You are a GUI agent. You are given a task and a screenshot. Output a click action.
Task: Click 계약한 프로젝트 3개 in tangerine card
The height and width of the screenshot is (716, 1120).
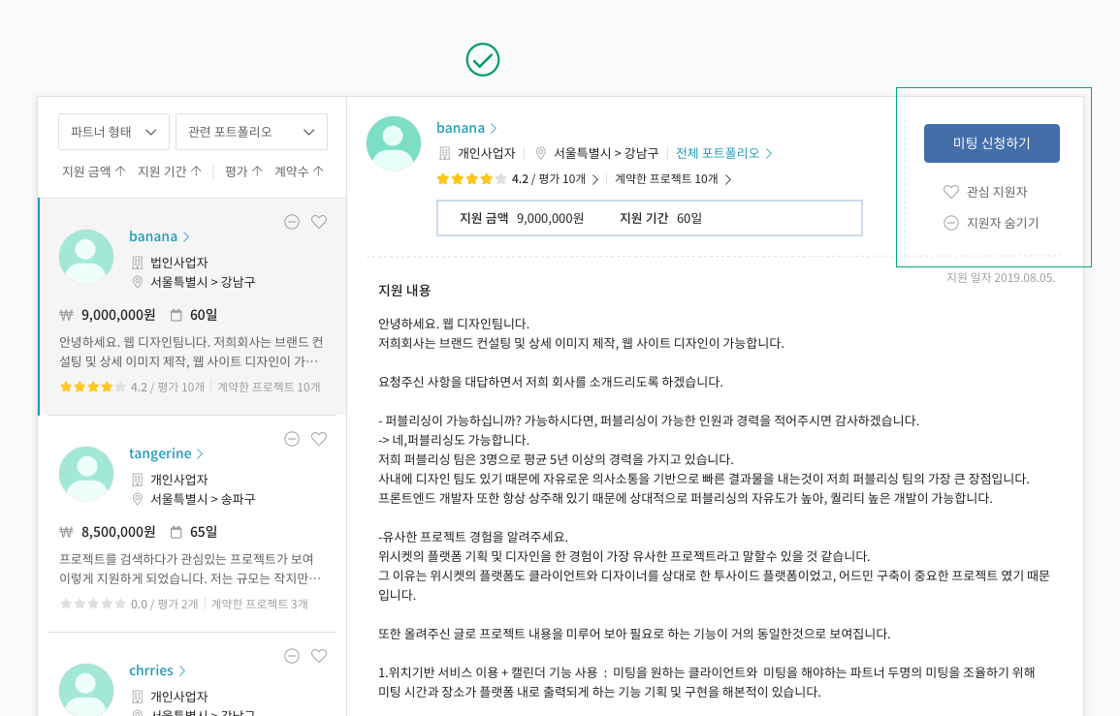(x=259, y=604)
